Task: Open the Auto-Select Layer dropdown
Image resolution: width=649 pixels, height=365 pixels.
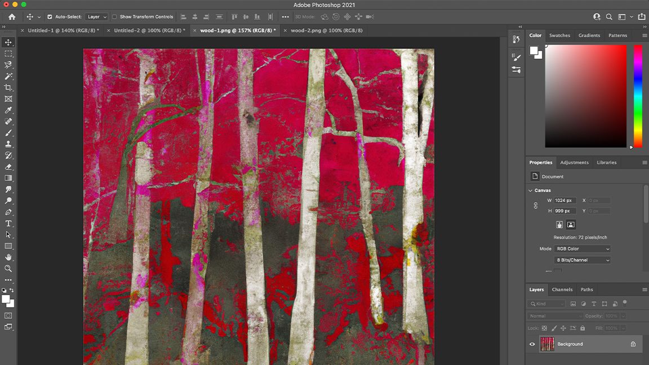Action: [96, 16]
